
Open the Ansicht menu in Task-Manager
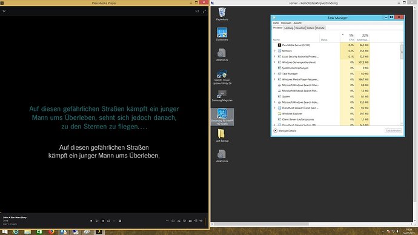[x=297, y=23]
